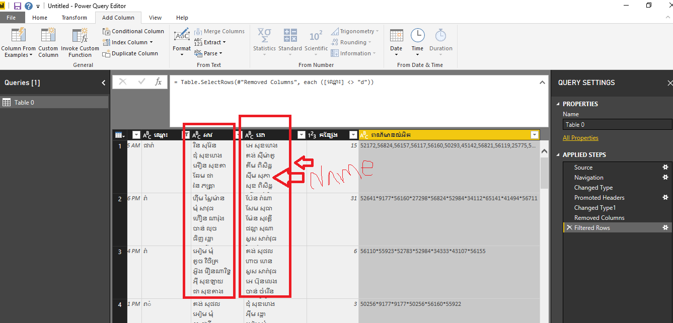This screenshot has height=323, width=673.
Task: Open the Index Column dropdown arrow
Action: click(152, 43)
